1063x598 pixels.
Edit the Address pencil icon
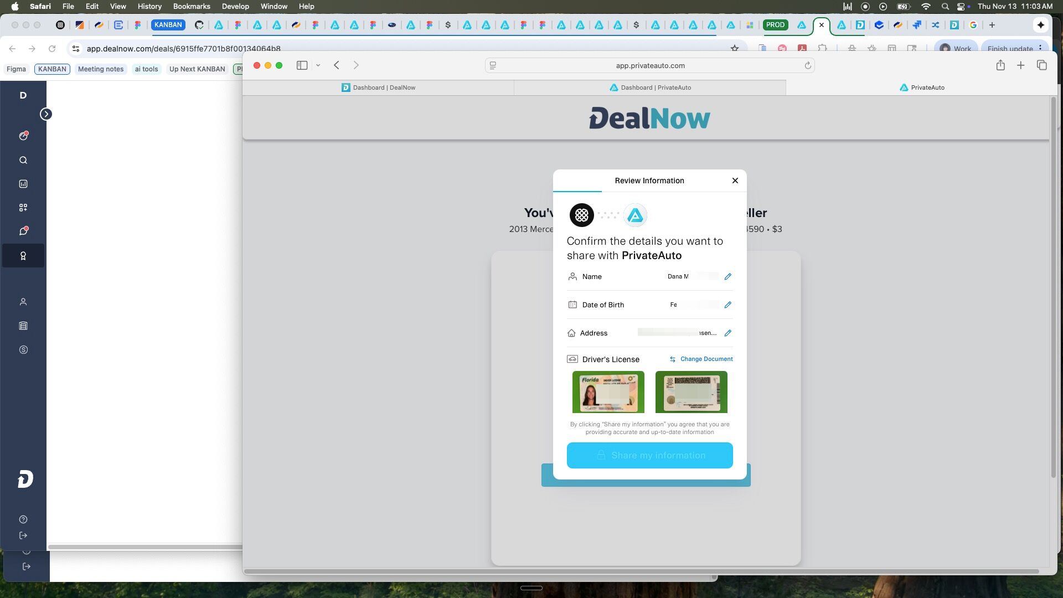(x=727, y=333)
